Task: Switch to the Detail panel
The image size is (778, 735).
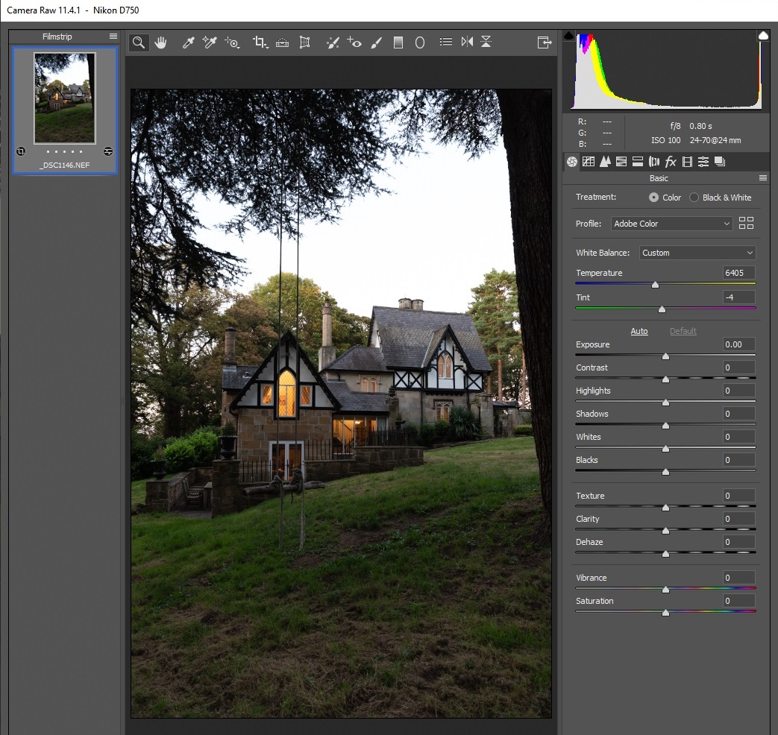Action: click(x=605, y=161)
